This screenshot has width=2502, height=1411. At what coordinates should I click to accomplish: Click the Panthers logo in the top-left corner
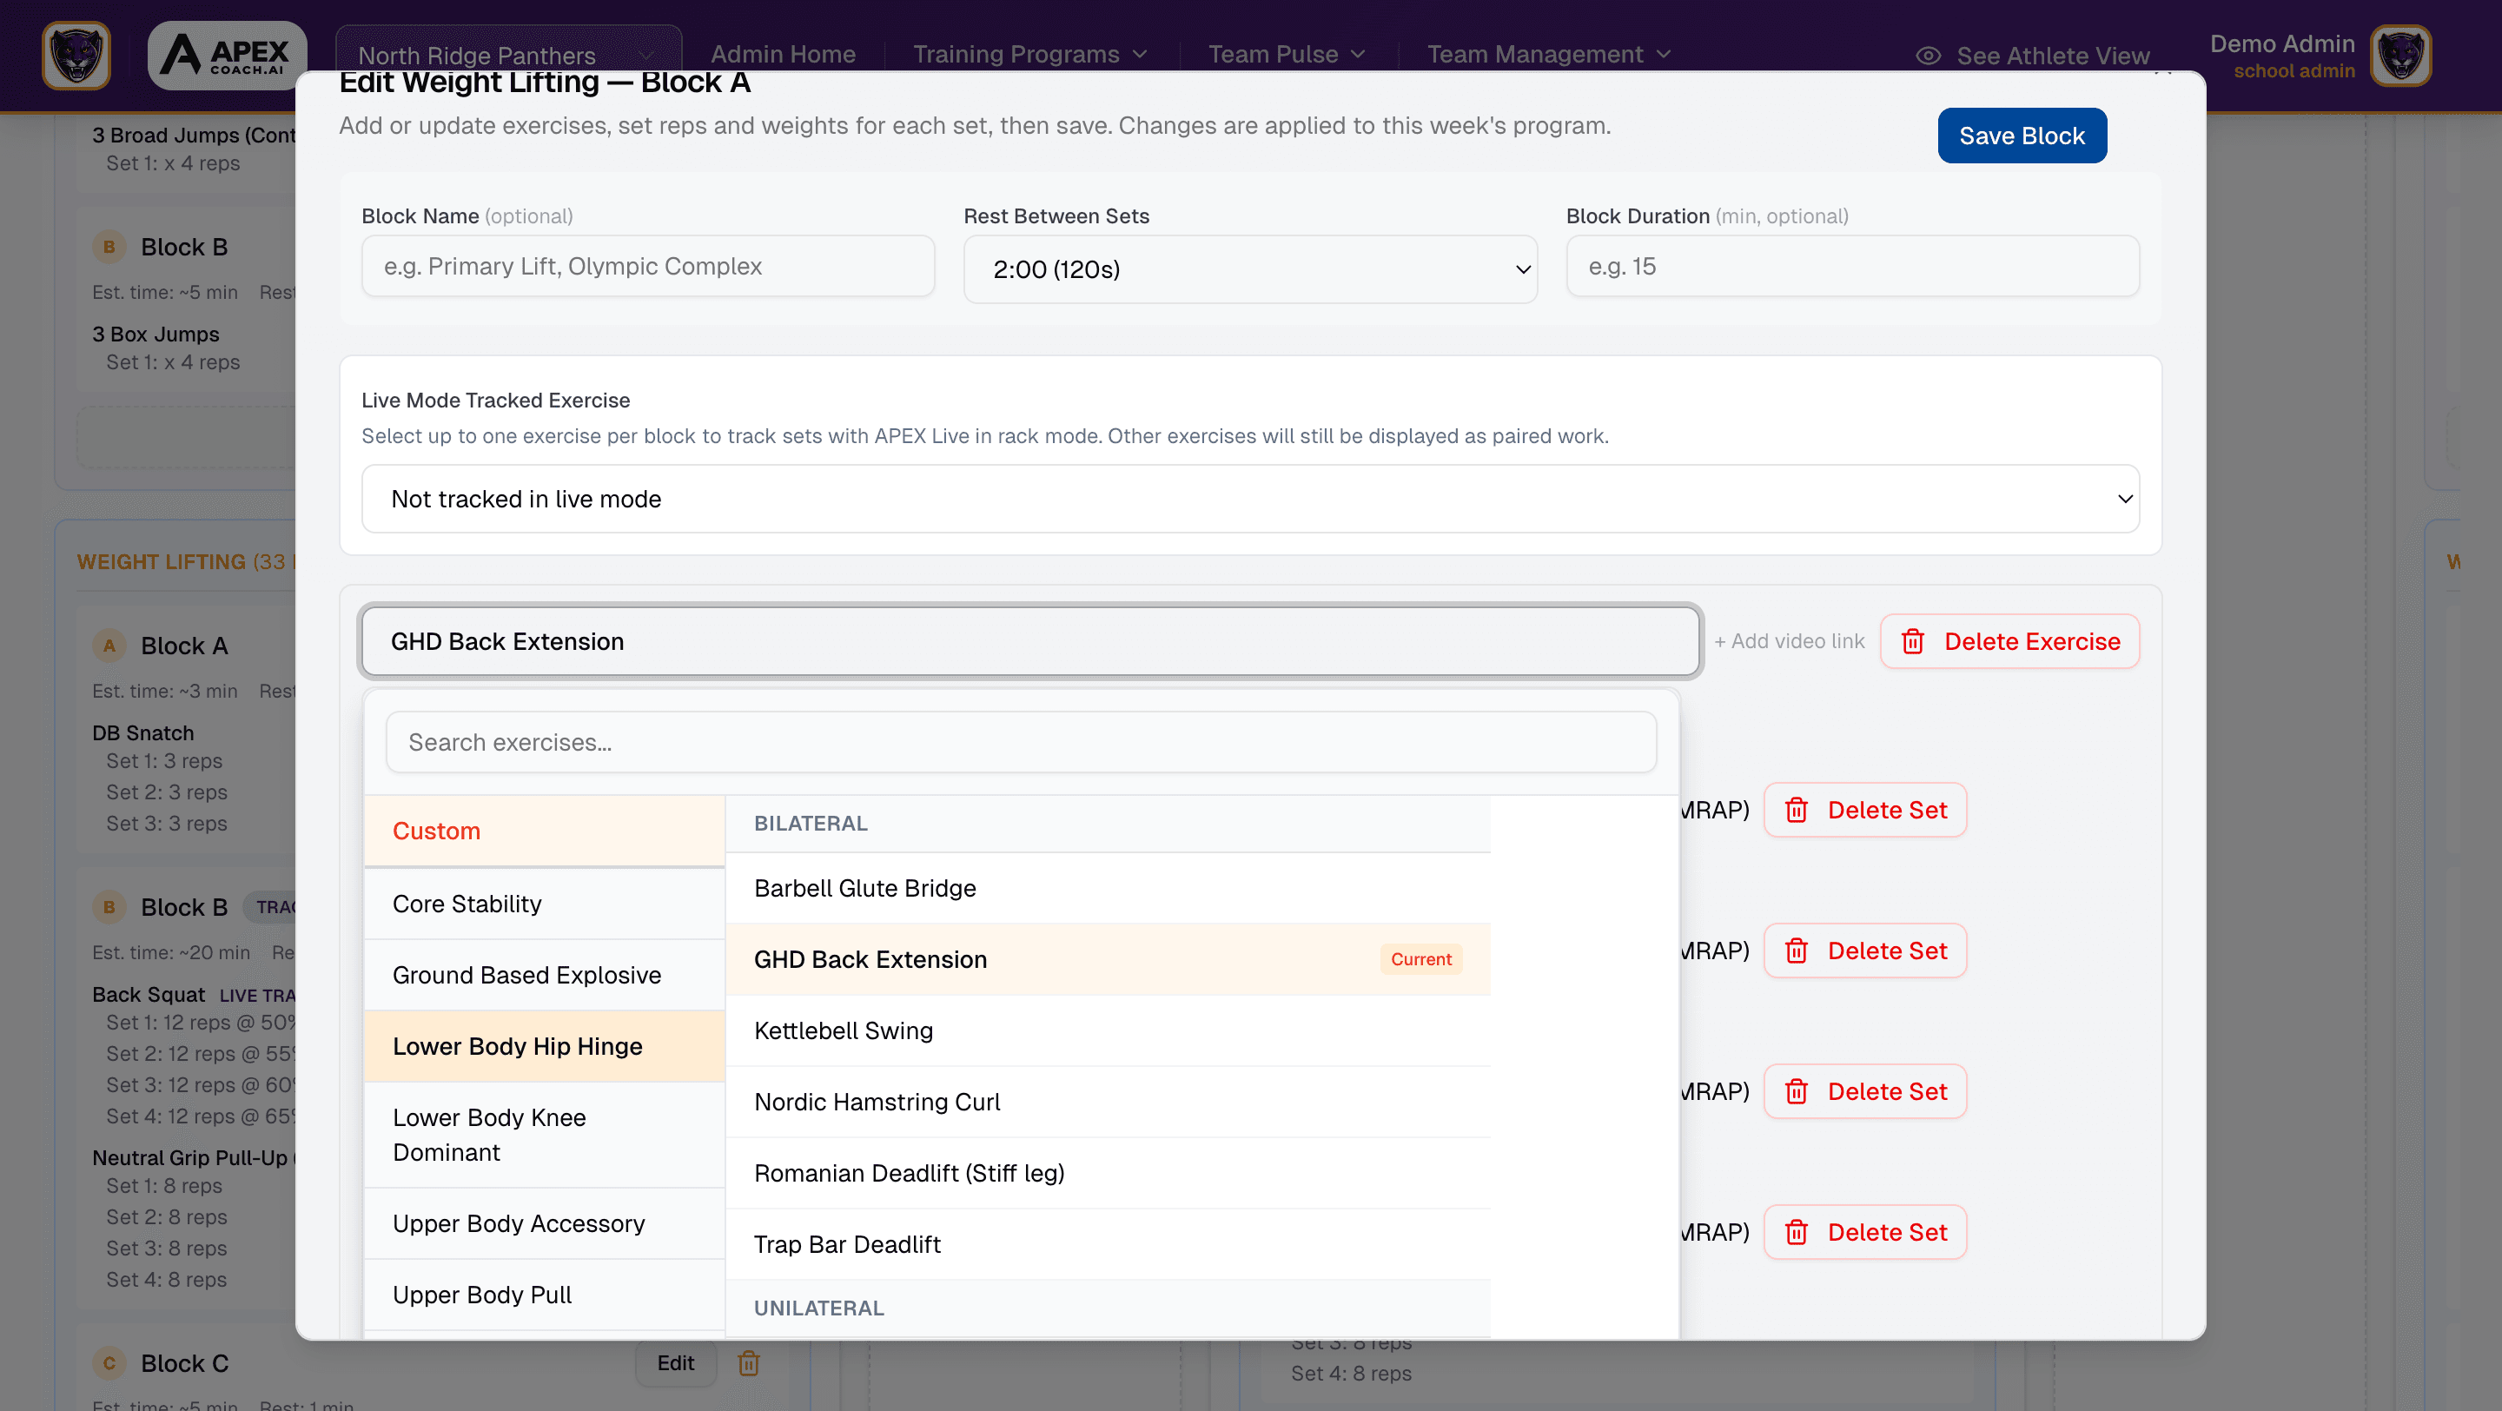pyautogui.click(x=75, y=55)
